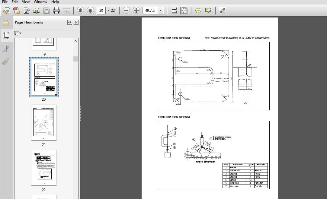Click the page number field showing 20
The width and height of the screenshot is (327, 199).
click(x=101, y=11)
